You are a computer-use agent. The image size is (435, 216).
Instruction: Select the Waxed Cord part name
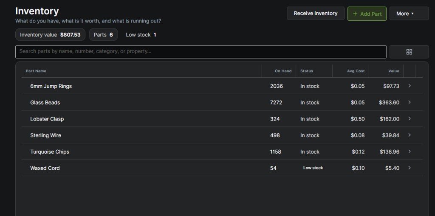(45, 168)
